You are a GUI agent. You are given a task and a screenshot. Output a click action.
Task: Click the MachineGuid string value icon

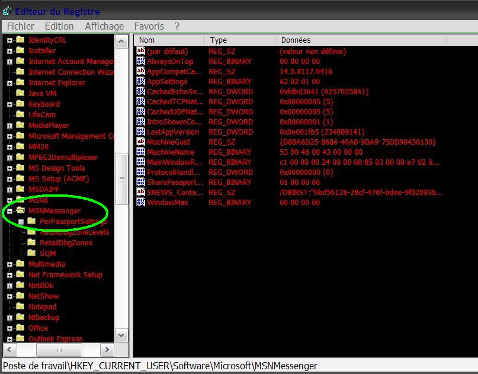click(140, 142)
